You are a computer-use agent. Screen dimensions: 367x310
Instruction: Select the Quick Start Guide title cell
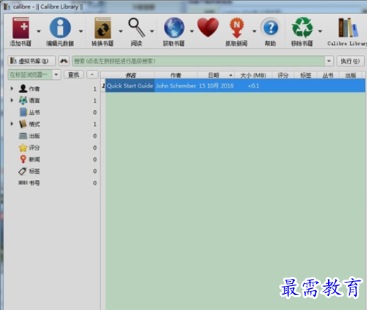point(130,85)
